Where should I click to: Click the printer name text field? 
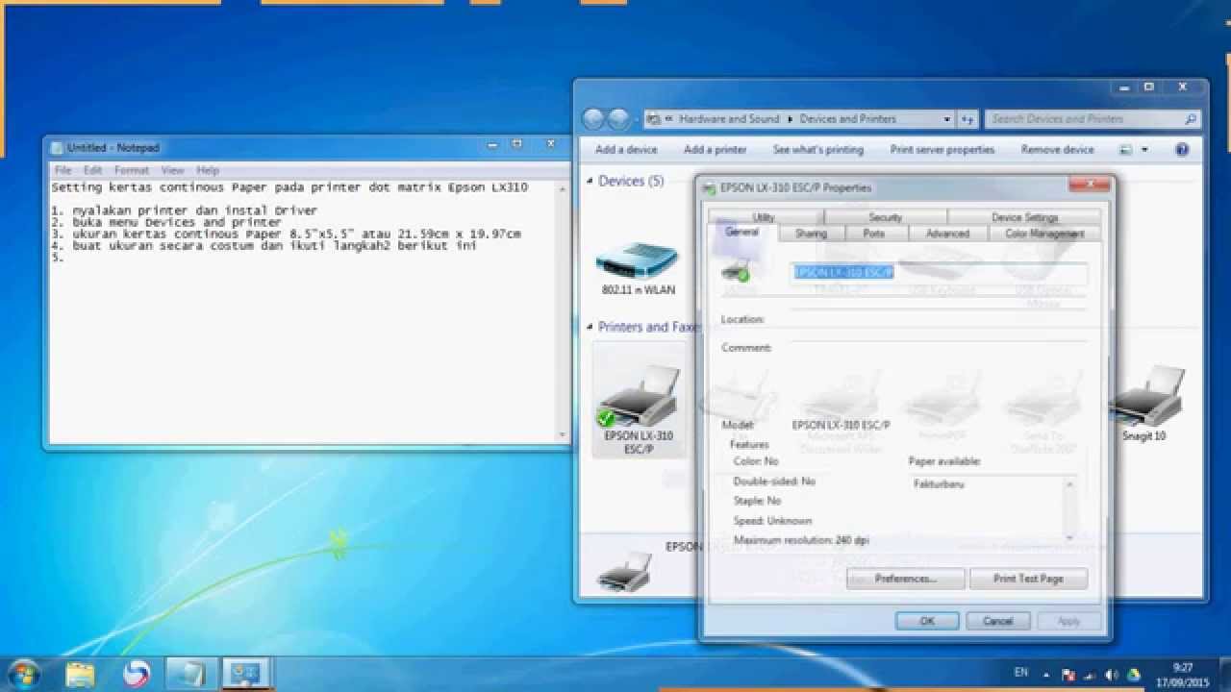point(939,273)
